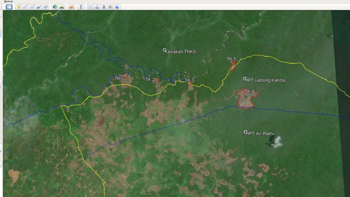The width and height of the screenshot is (350, 197).
Task: Toggle sunlight across the landscape
Action: tap(62, 7)
